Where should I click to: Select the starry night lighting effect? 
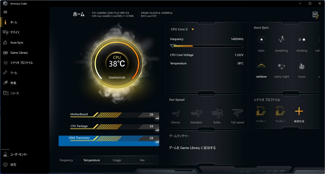coord(282,67)
